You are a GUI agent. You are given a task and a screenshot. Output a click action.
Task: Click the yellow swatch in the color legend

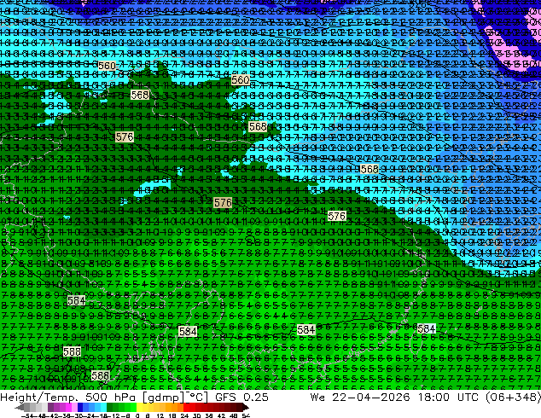[x=139, y=407]
